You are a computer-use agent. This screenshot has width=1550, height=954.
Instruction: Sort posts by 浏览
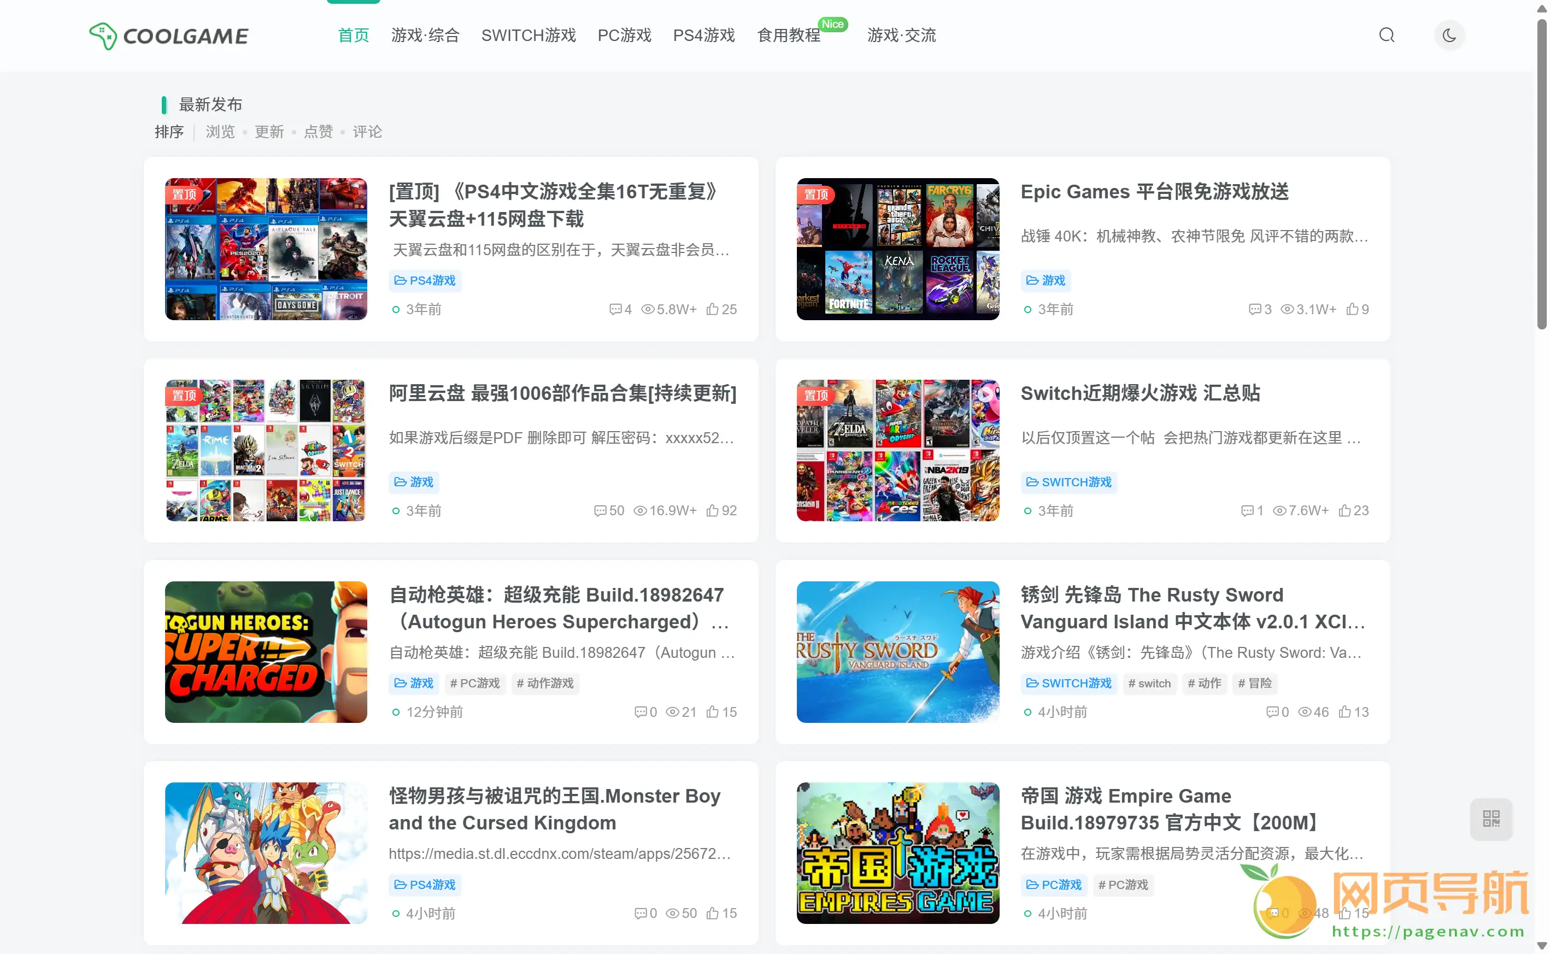point(220,132)
